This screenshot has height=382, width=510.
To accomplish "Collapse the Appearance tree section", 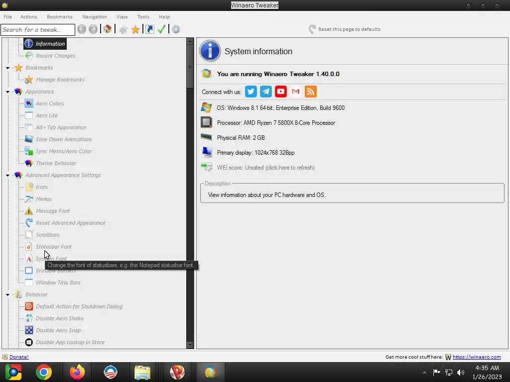I will click(7, 92).
